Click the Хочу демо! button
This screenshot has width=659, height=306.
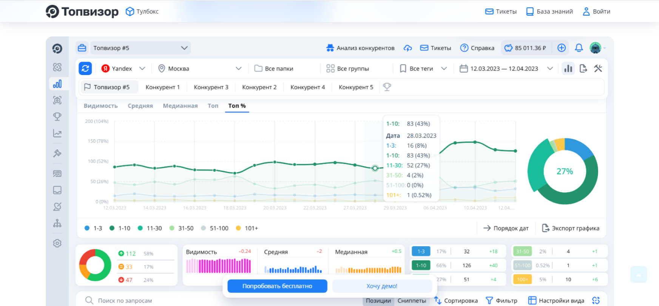tap(382, 286)
